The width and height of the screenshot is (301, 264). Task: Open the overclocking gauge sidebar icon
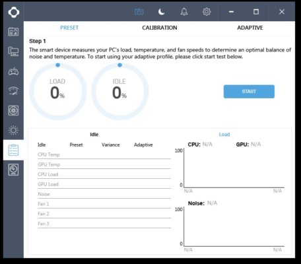point(13,91)
